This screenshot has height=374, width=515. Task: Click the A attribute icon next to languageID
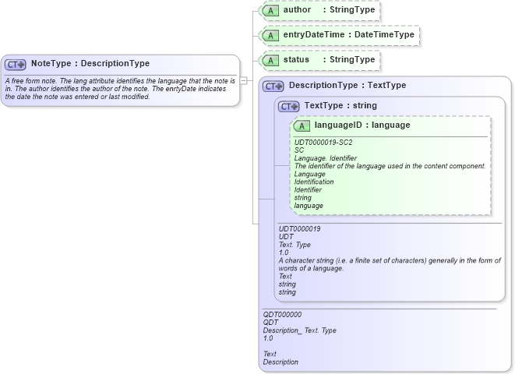(x=302, y=125)
